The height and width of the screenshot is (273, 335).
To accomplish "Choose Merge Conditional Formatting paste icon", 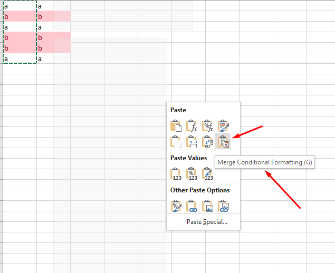I will [x=223, y=141].
